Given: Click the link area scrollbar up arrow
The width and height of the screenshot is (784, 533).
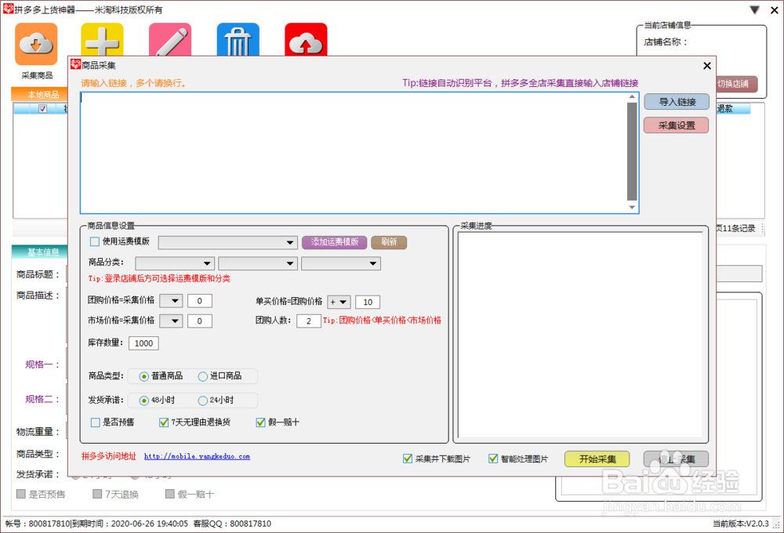Looking at the screenshot, I should pyautogui.click(x=632, y=96).
